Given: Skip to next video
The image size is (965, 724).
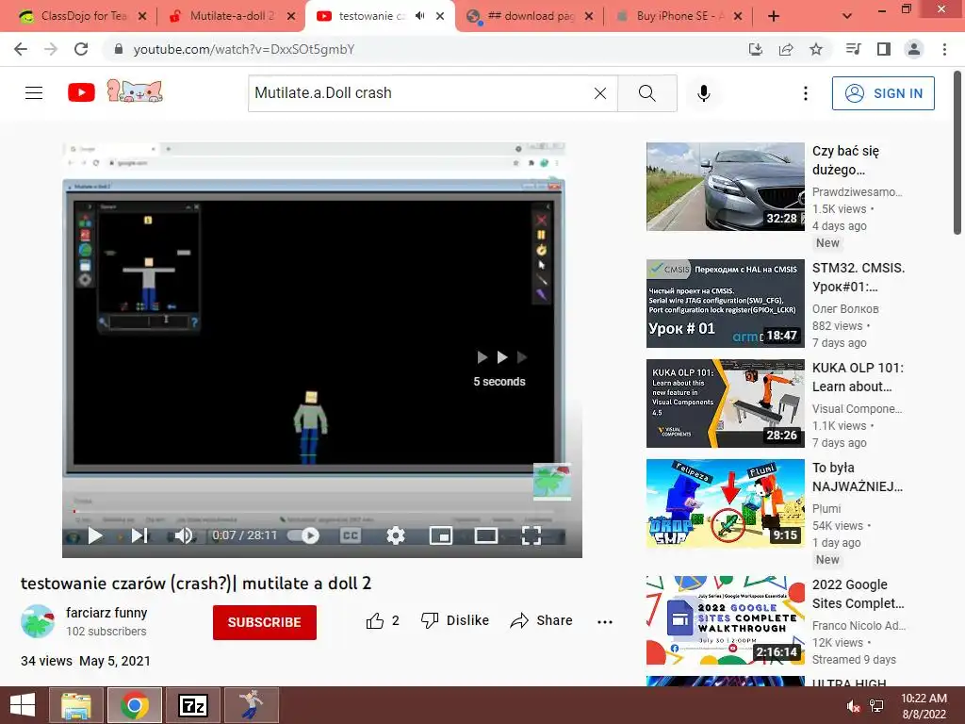Looking at the screenshot, I should pyautogui.click(x=139, y=535).
